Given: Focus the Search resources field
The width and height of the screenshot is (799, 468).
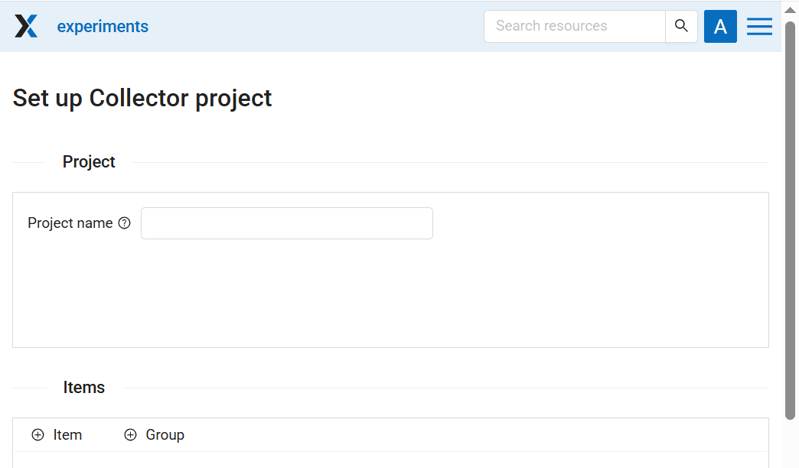Looking at the screenshot, I should coord(575,26).
